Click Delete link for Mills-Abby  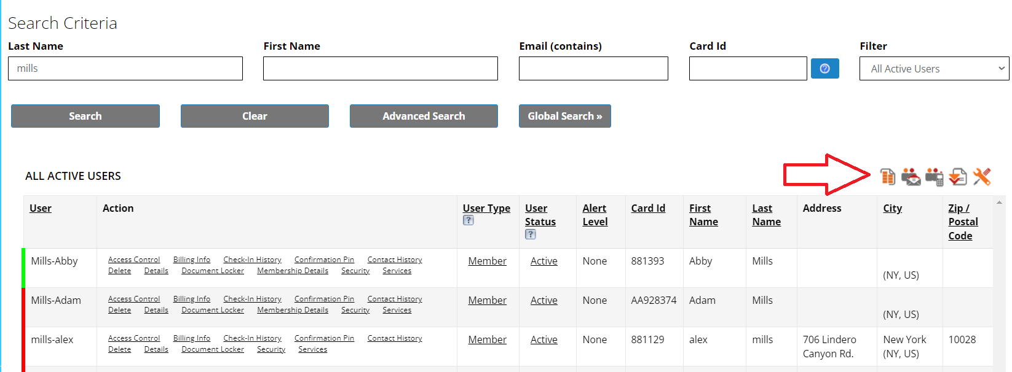pos(120,271)
